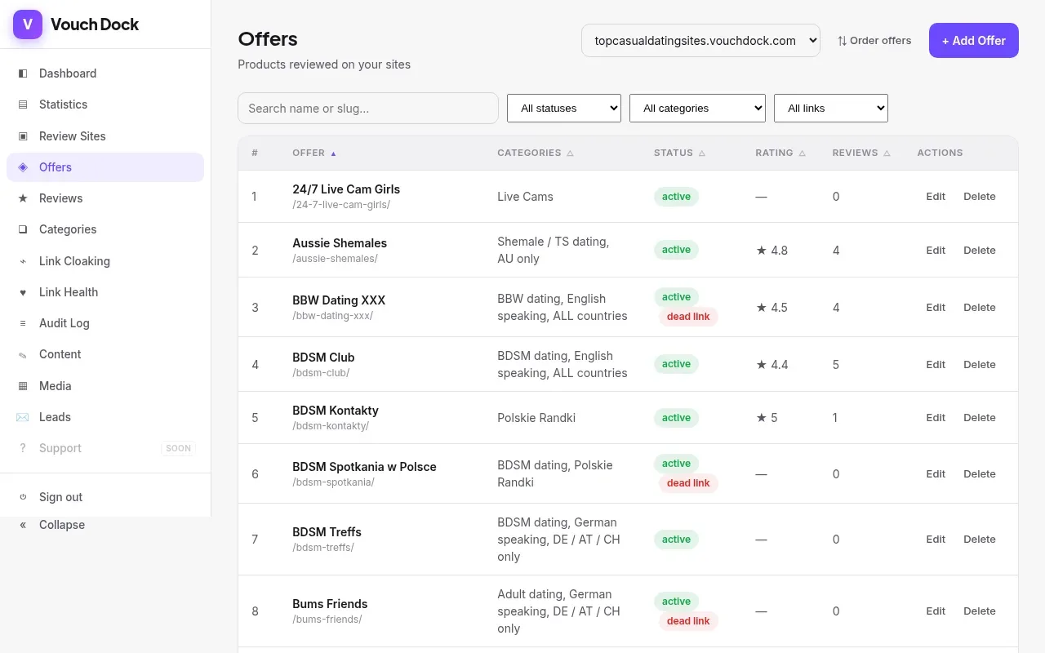Go to Statistics in sidebar
The width and height of the screenshot is (1045, 653).
tap(105, 104)
